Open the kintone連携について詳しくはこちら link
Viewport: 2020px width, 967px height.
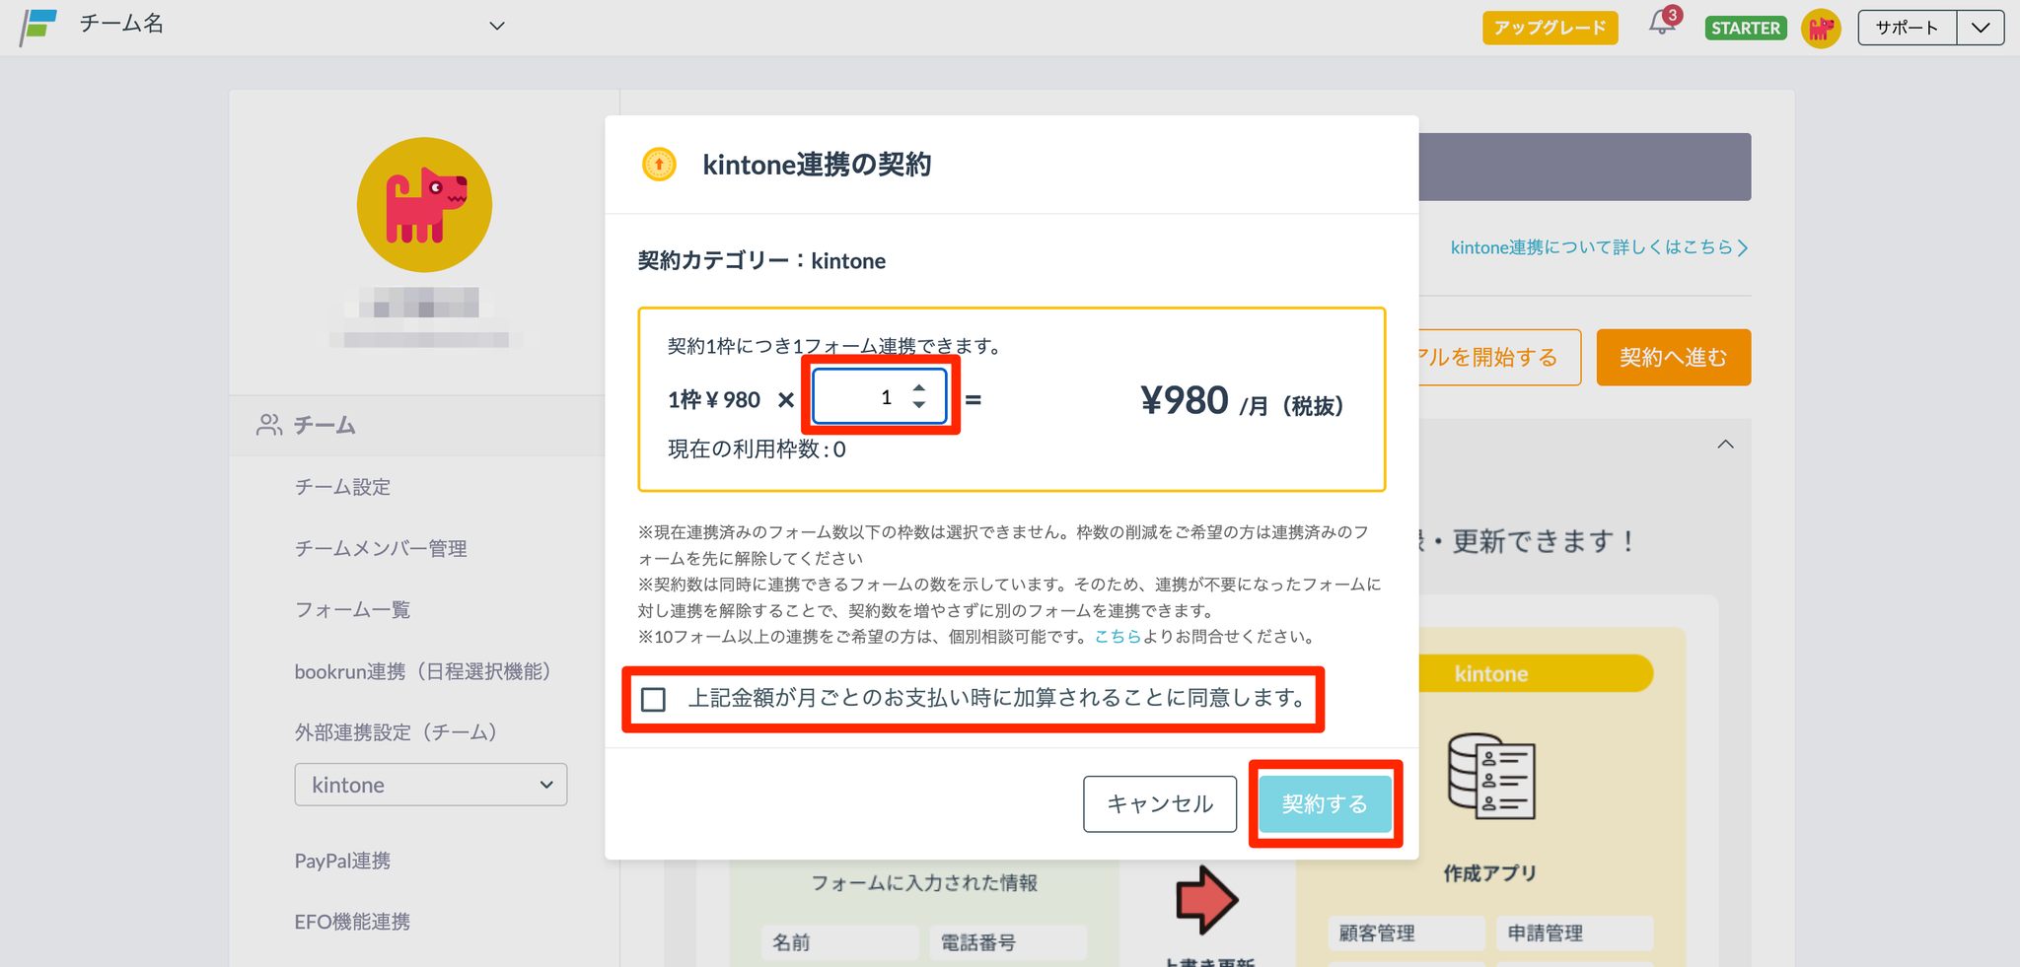click(1599, 247)
